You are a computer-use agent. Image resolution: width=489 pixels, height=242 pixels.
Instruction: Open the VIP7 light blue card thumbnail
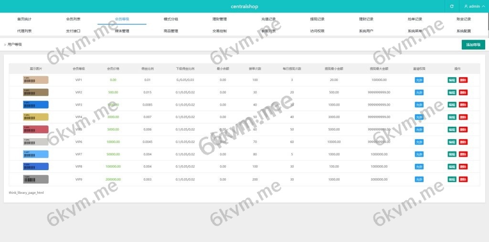pyautogui.click(x=36, y=154)
